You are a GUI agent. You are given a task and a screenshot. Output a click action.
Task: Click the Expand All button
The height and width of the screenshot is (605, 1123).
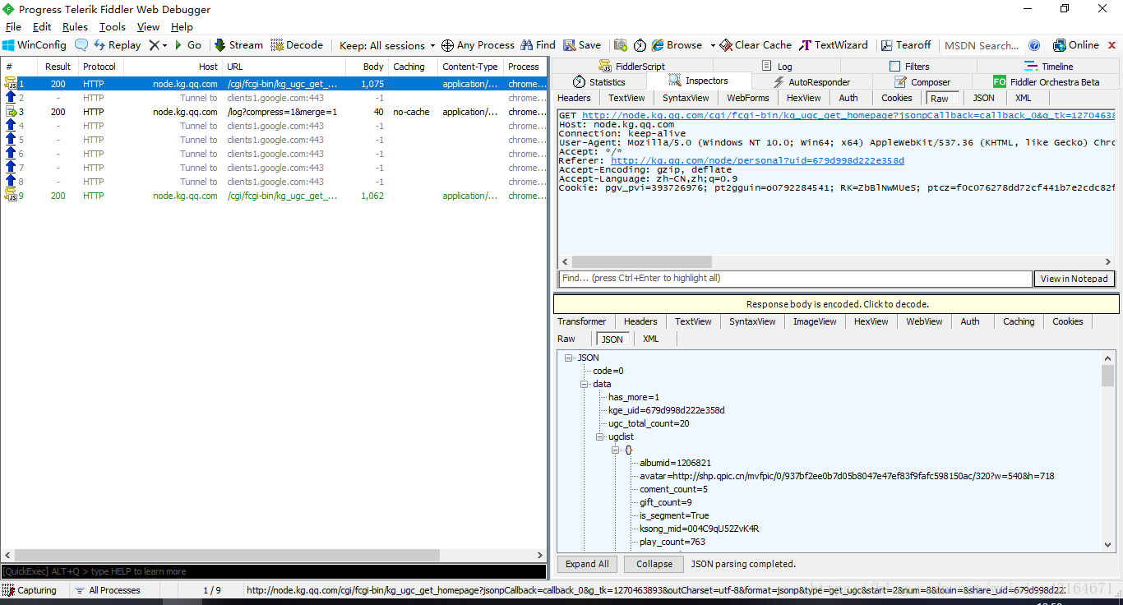[587, 564]
